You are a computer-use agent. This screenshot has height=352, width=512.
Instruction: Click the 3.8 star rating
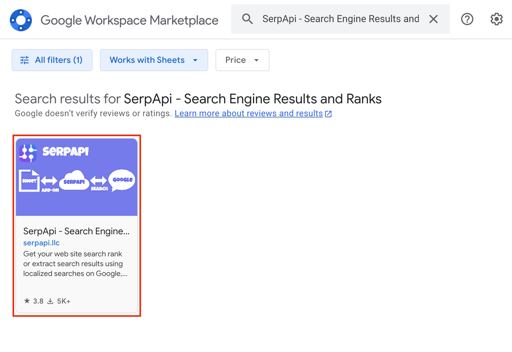tap(34, 301)
